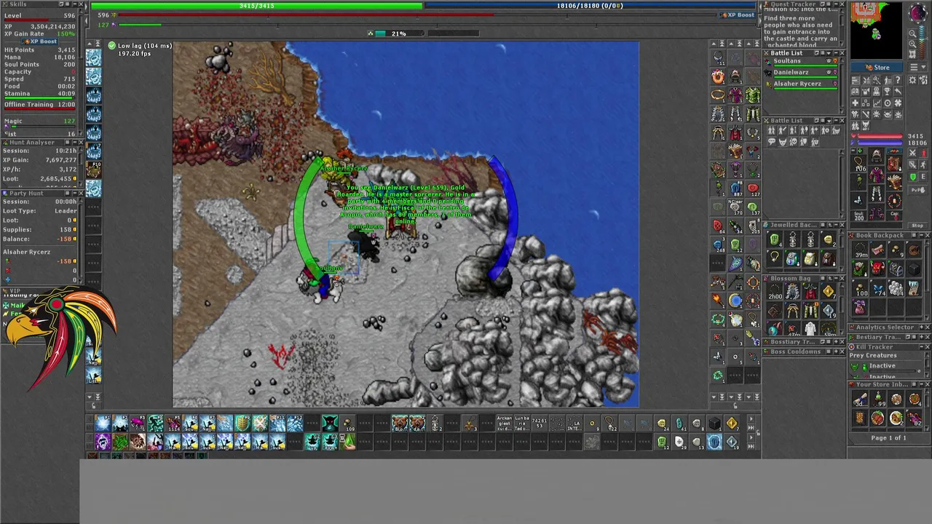Viewport: 932px width, 524px height.
Task: Toggle the two-figures filter in the lower Battle List
Action: tap(772, 130)
